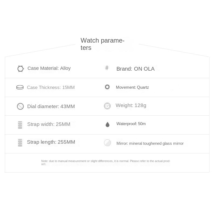213x213 pixels.
Task: Click the "Weight: 128g" label
Action: click(x=131, y=105)
